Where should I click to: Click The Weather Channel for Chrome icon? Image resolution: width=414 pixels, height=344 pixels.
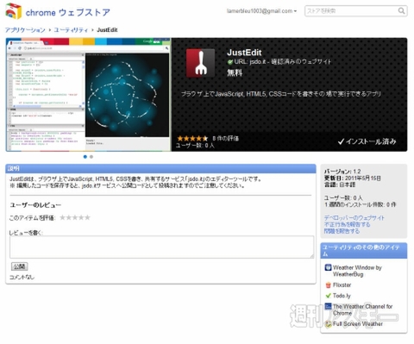328,306
